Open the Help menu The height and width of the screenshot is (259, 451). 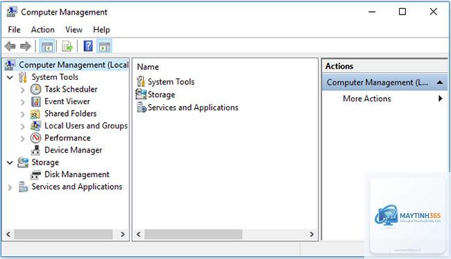(101, 30)
